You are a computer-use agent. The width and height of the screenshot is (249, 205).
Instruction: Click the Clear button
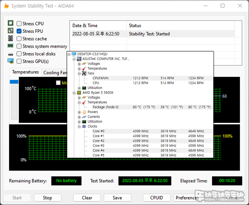click(87, 198)
